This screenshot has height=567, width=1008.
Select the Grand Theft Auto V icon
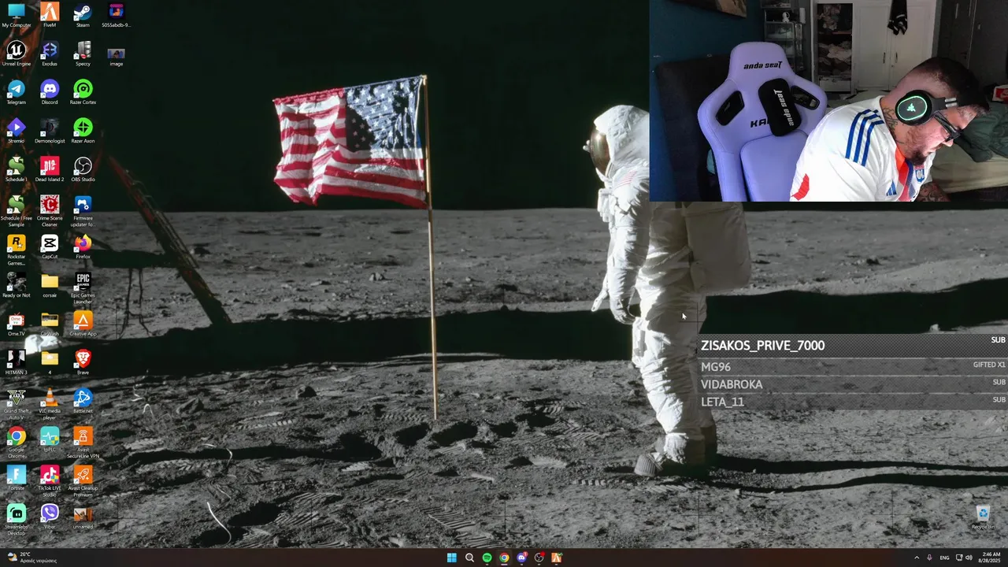(x=17, y=403)
